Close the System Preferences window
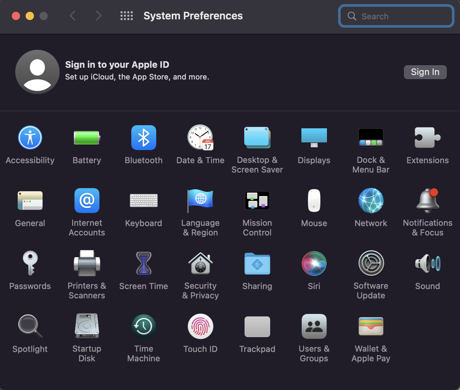The width and height of the screenshot is (460, 390). coord(16,16)
